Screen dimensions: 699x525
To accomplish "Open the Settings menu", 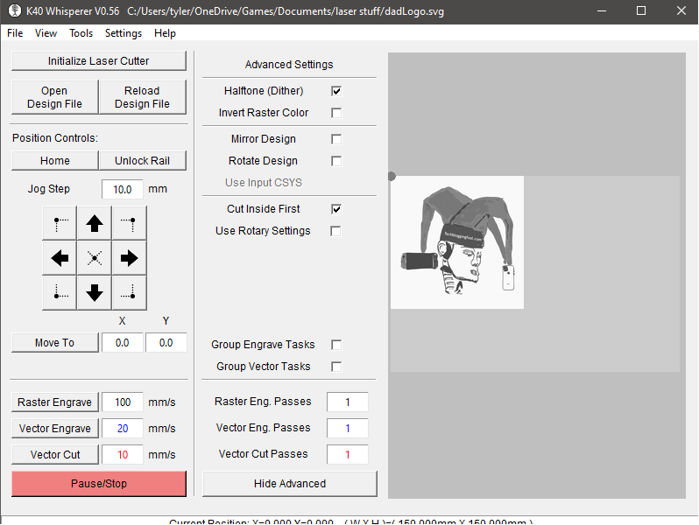I will [x=123, y=33].
